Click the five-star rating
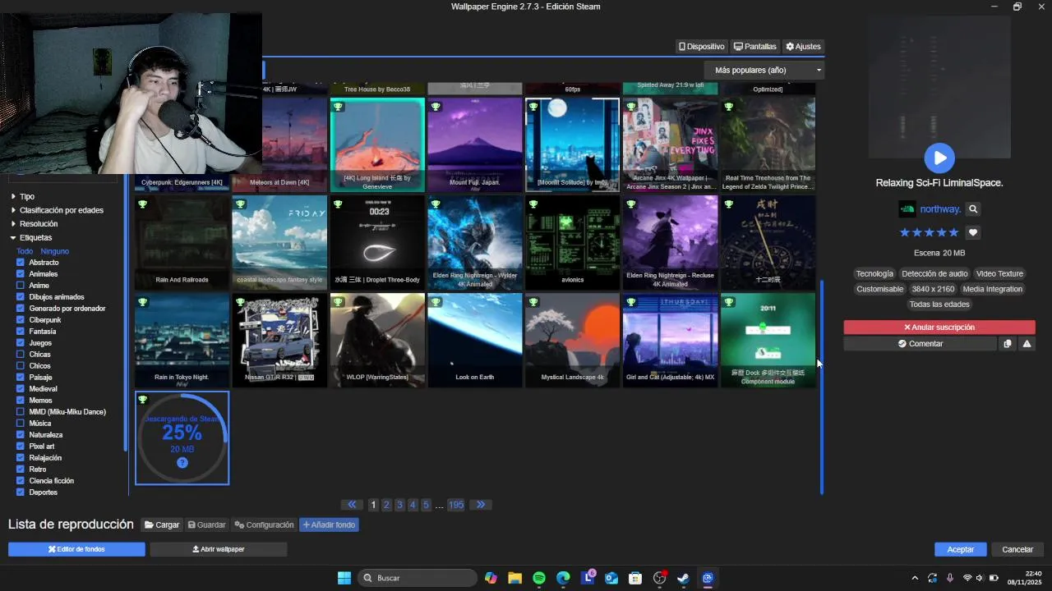 click(929, 232)
